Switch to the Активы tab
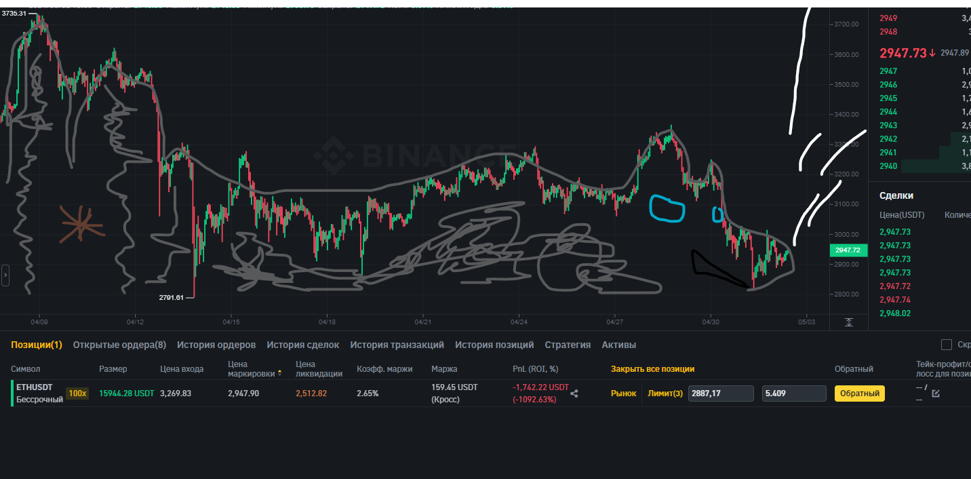This screenshot has height=479, width=971. coord(618,345)
